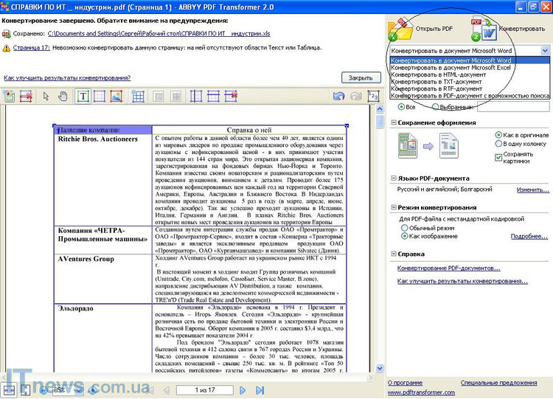
Task: Click the Add vertical separator icon
Action: click(x=196, y=96)
